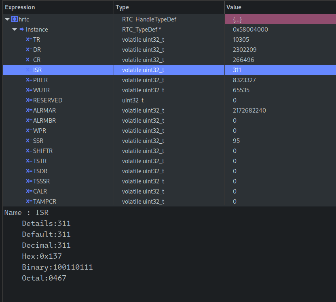Click the pointer arrow icon beside Instance
Viewport: 336px width, 302px height.
point(21,29)
